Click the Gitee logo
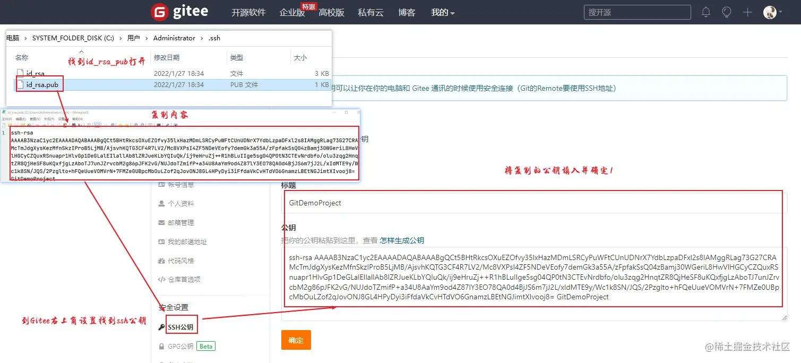Screen dimensions: 801x363 pos(179,12)
